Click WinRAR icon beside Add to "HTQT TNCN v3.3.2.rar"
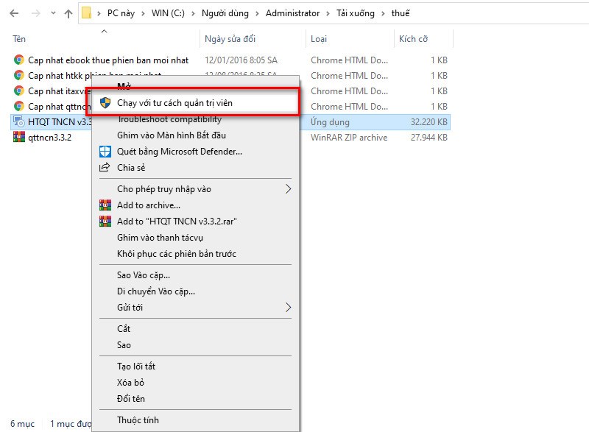The image size is (589, 432). click(x=105, y=222)
